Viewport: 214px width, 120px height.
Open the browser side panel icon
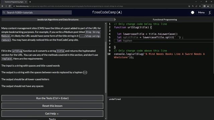click(x=204, y=6)
